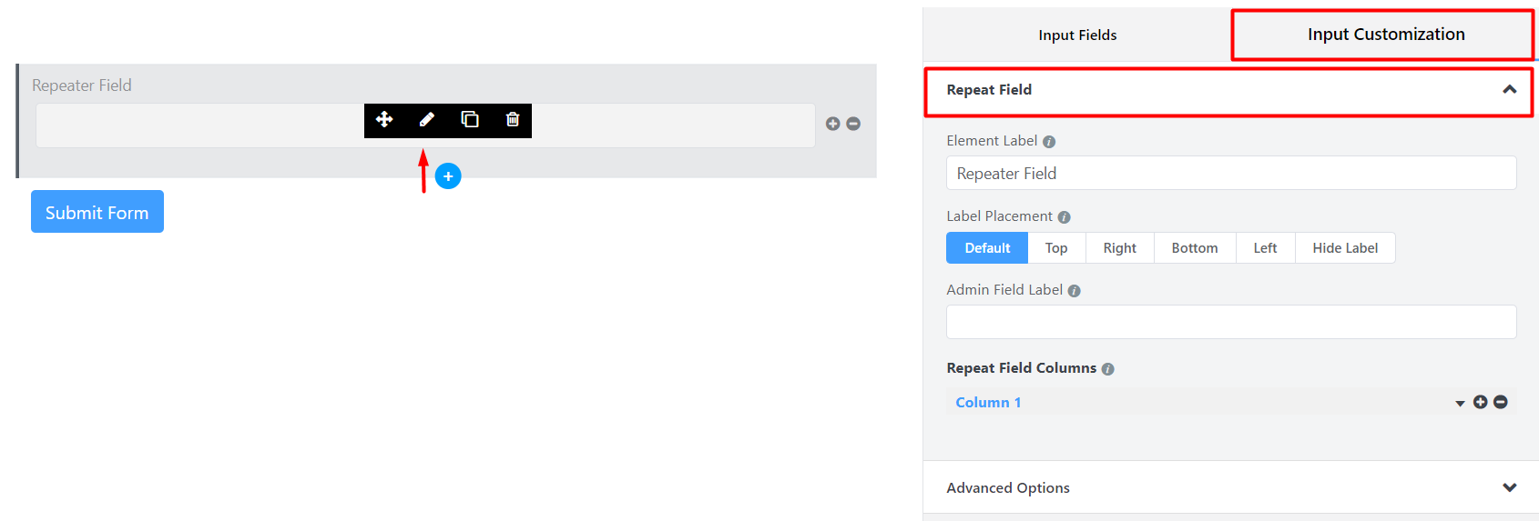Collapse the Repeat Field section
The width and height of the screenshot is (1539, 521).
(1509, 89)
